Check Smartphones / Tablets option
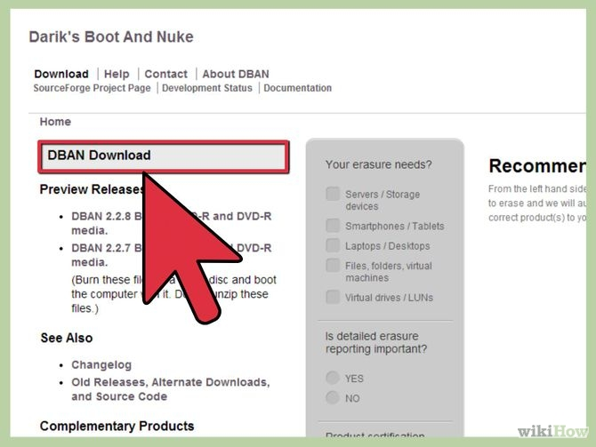Screen dimensions: 596x447 [333, 225]
